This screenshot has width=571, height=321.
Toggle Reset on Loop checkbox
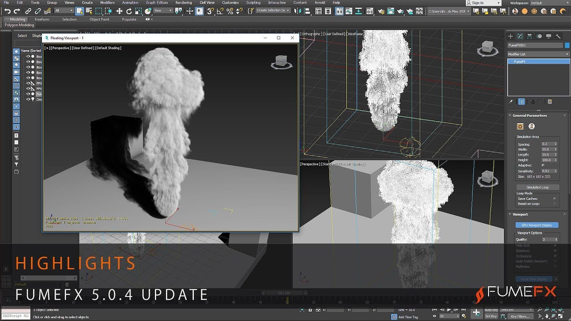point(554,204)
